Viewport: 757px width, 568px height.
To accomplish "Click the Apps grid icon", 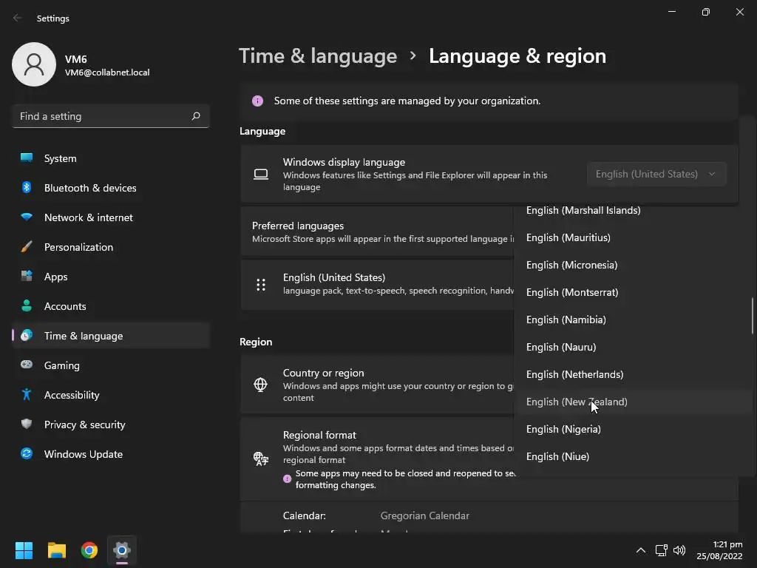I will (27, 276).
